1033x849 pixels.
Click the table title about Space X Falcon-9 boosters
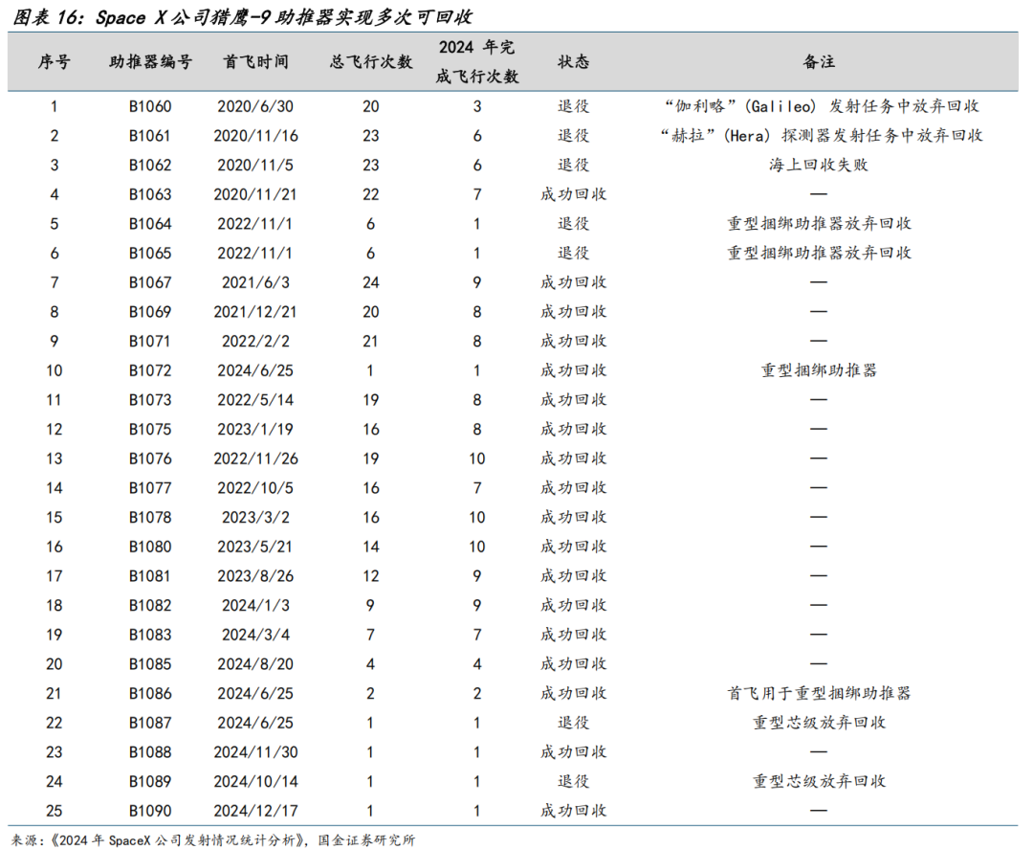click(242, 16)
